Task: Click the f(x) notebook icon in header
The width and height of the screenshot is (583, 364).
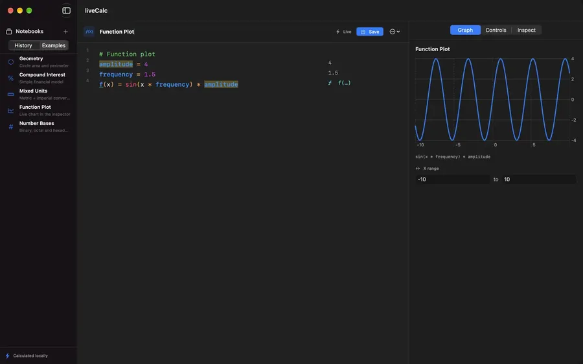Action: point(89,32)
